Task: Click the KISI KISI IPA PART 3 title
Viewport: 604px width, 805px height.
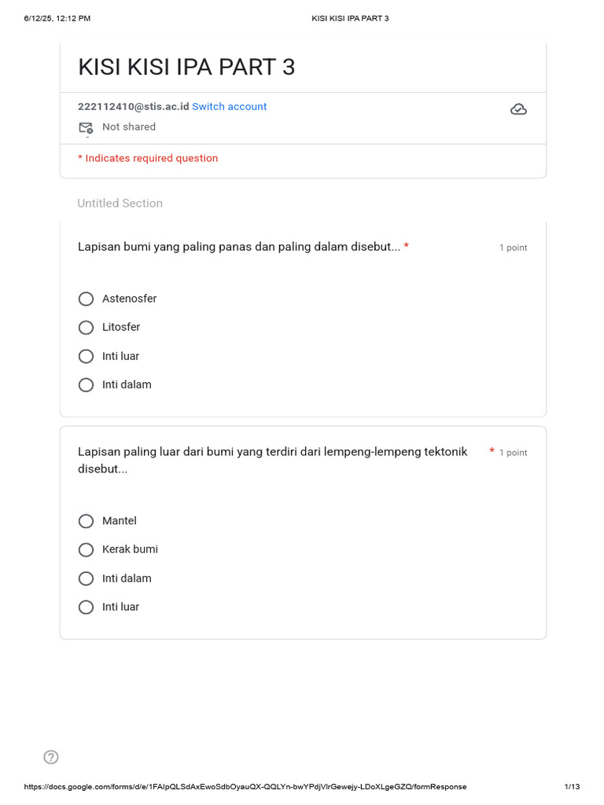Action: tap(186, 68)
